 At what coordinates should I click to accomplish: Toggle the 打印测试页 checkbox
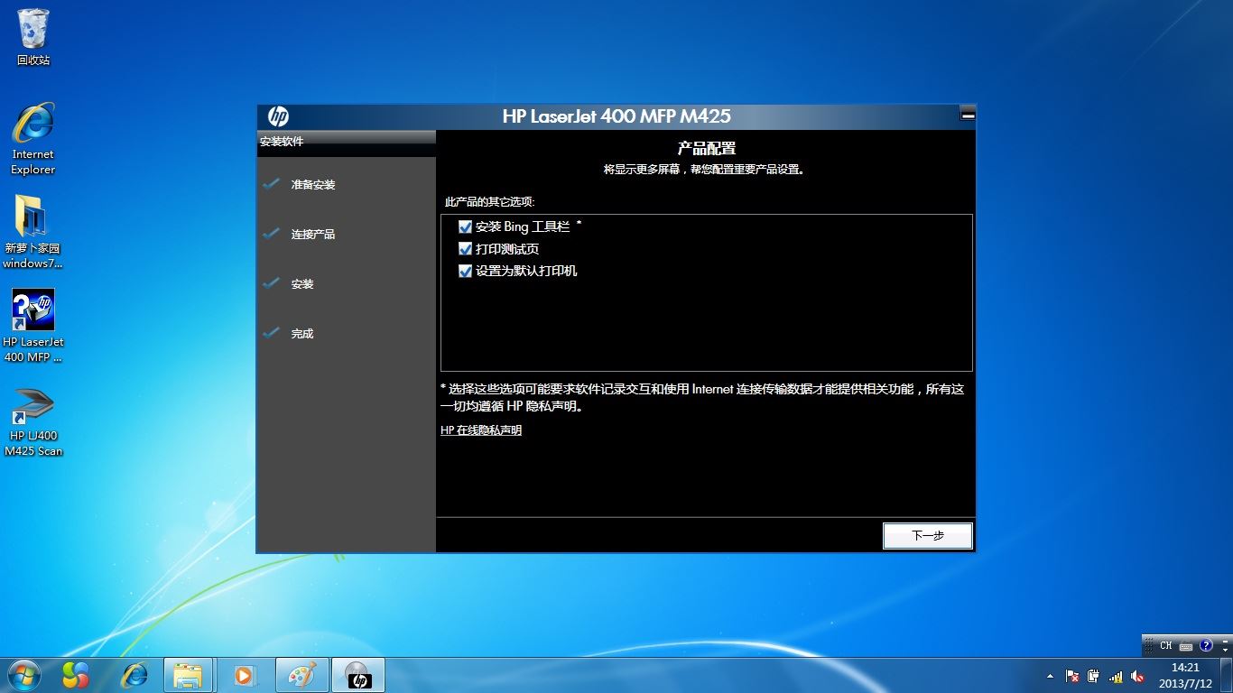pyautogui.click(x=466, y=249)
